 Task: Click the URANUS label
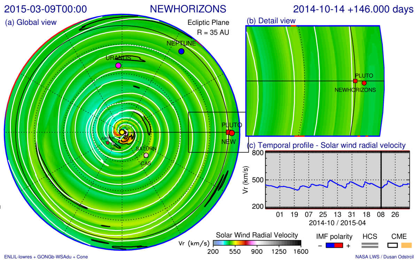[x=118, y=58]
